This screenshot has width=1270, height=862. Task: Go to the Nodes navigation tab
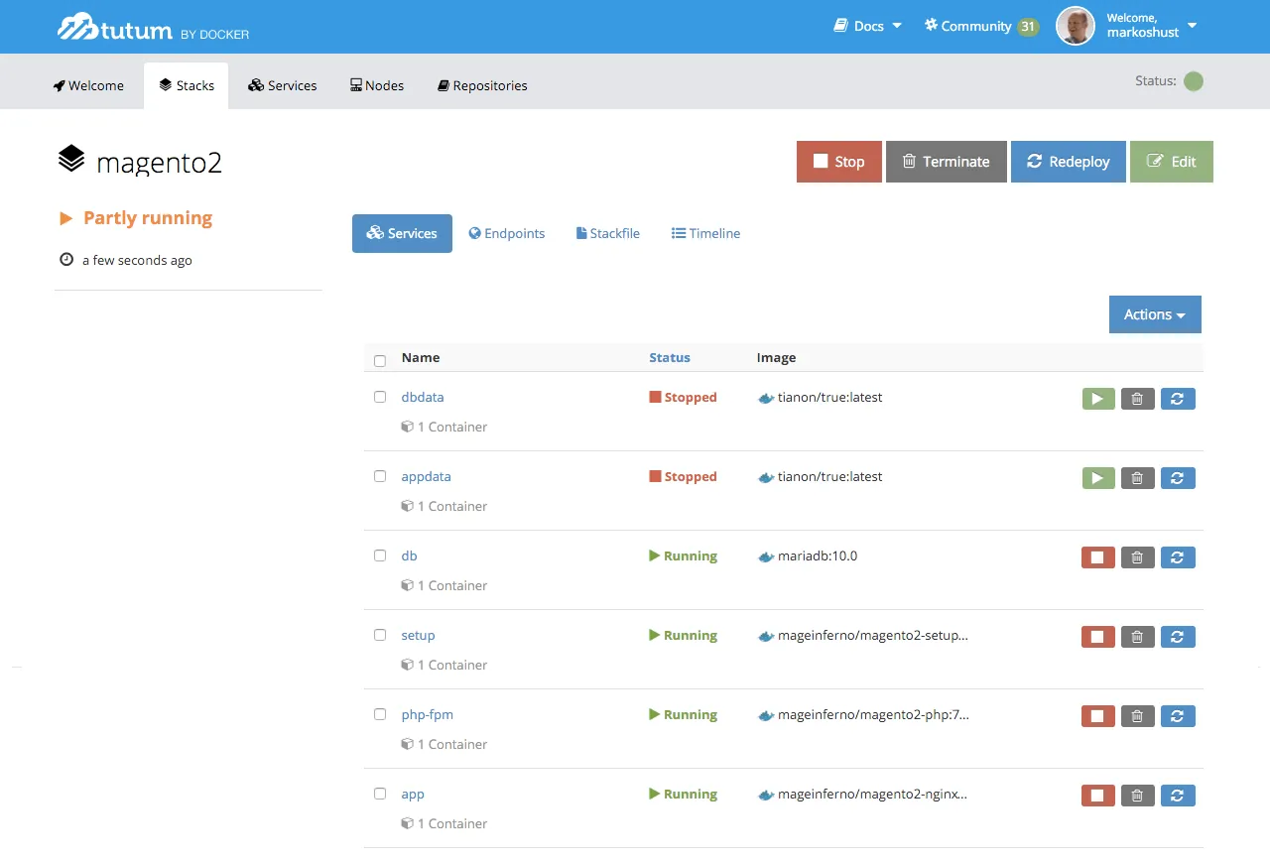pos(376,85)
